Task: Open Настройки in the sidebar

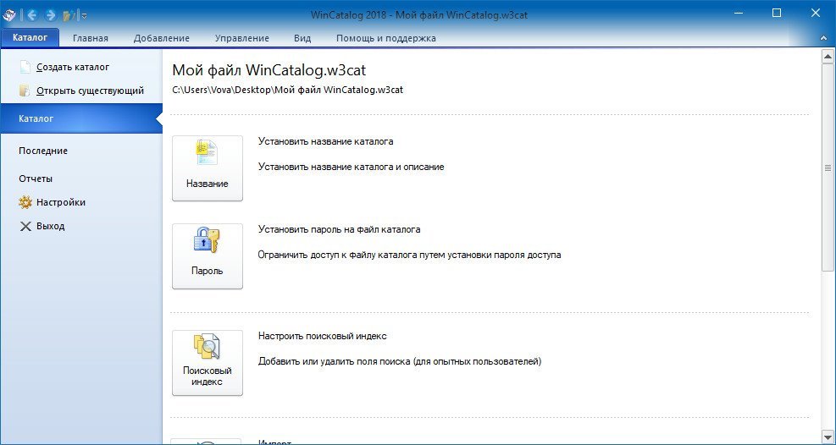Action: click(61, 202)
